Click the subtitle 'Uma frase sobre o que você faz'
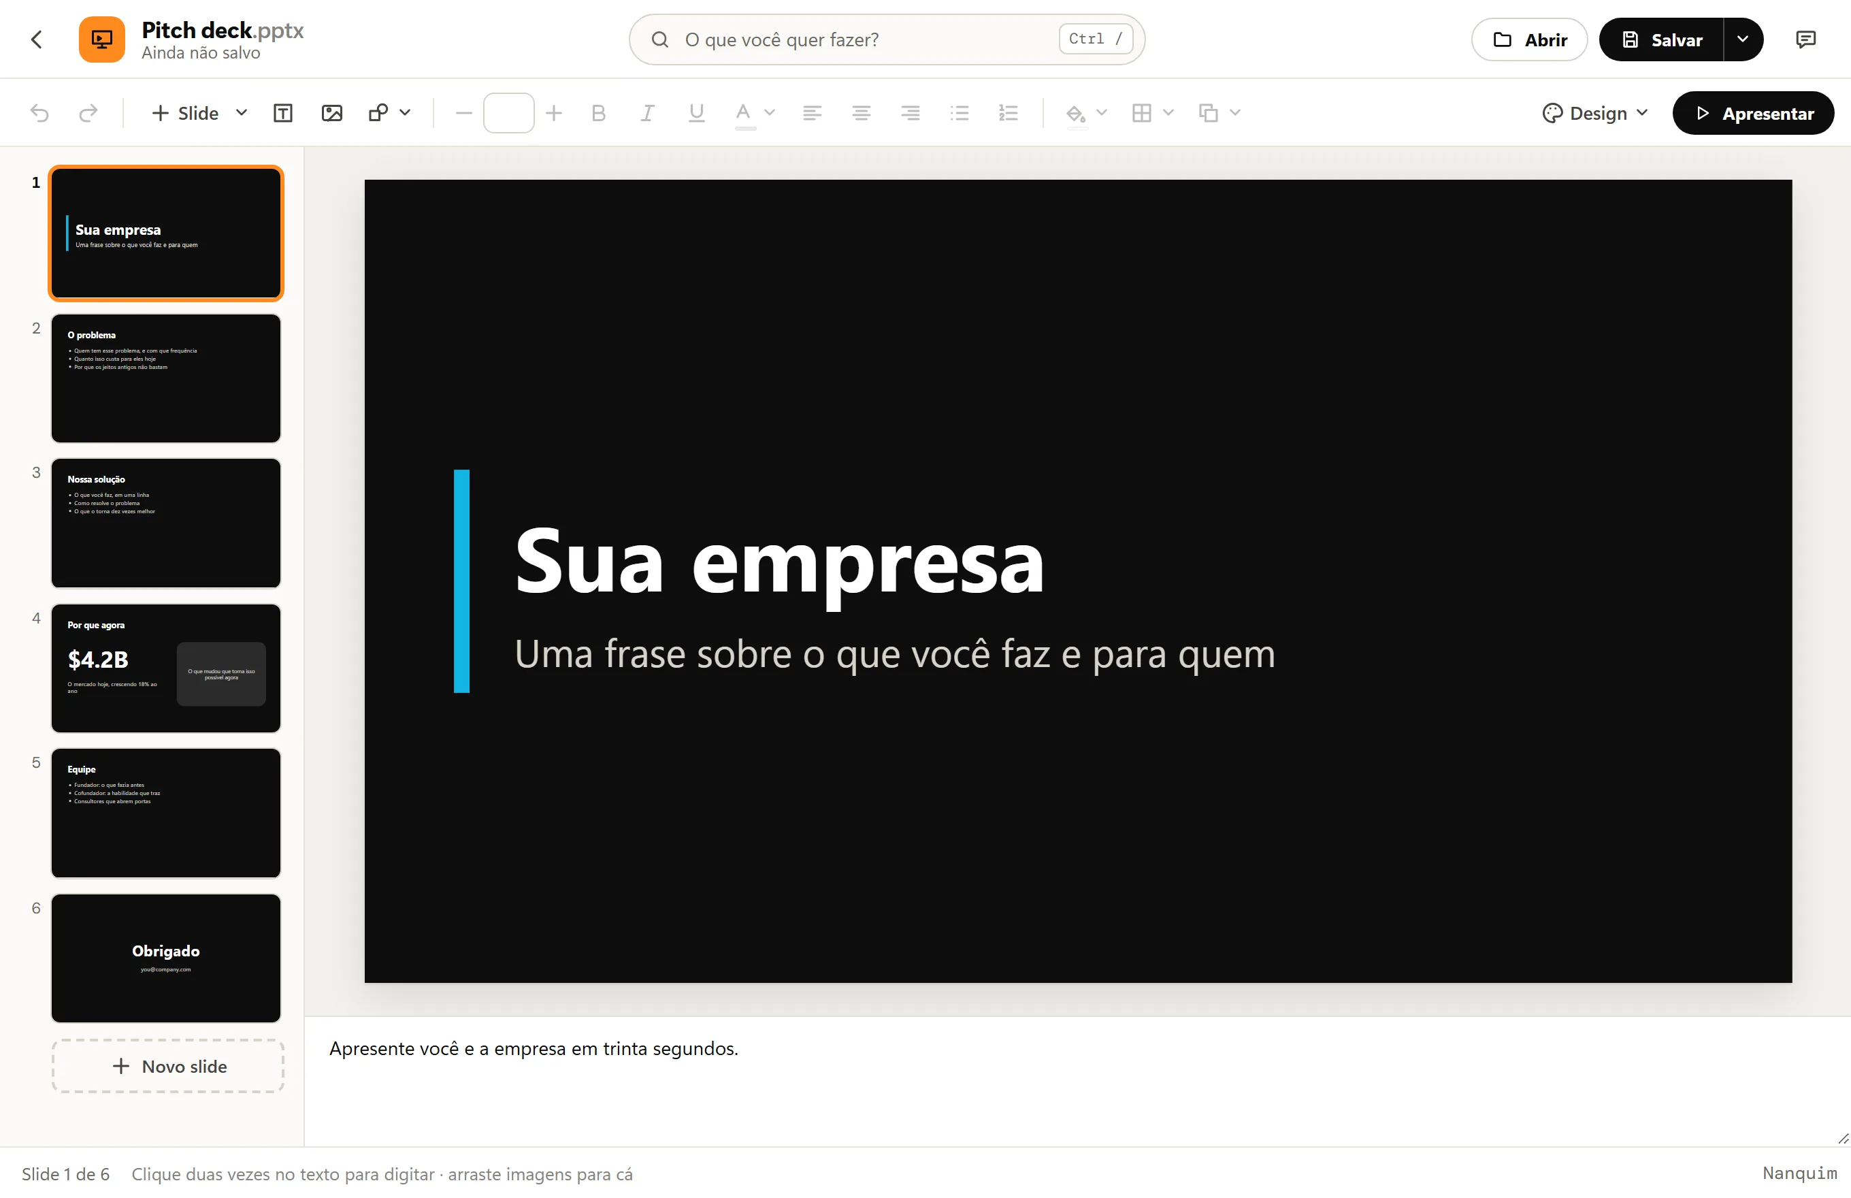This screenshot has height=1198, width=1851. (894, 653)
